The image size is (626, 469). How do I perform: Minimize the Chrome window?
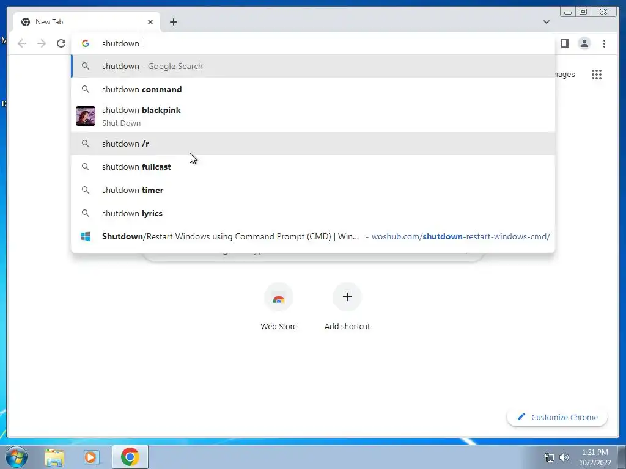(x=568, y=12)
